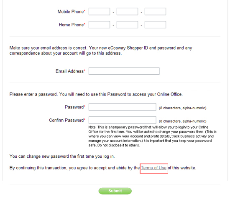Click the Confirm Password label text
230x204 pixels.
67,120
